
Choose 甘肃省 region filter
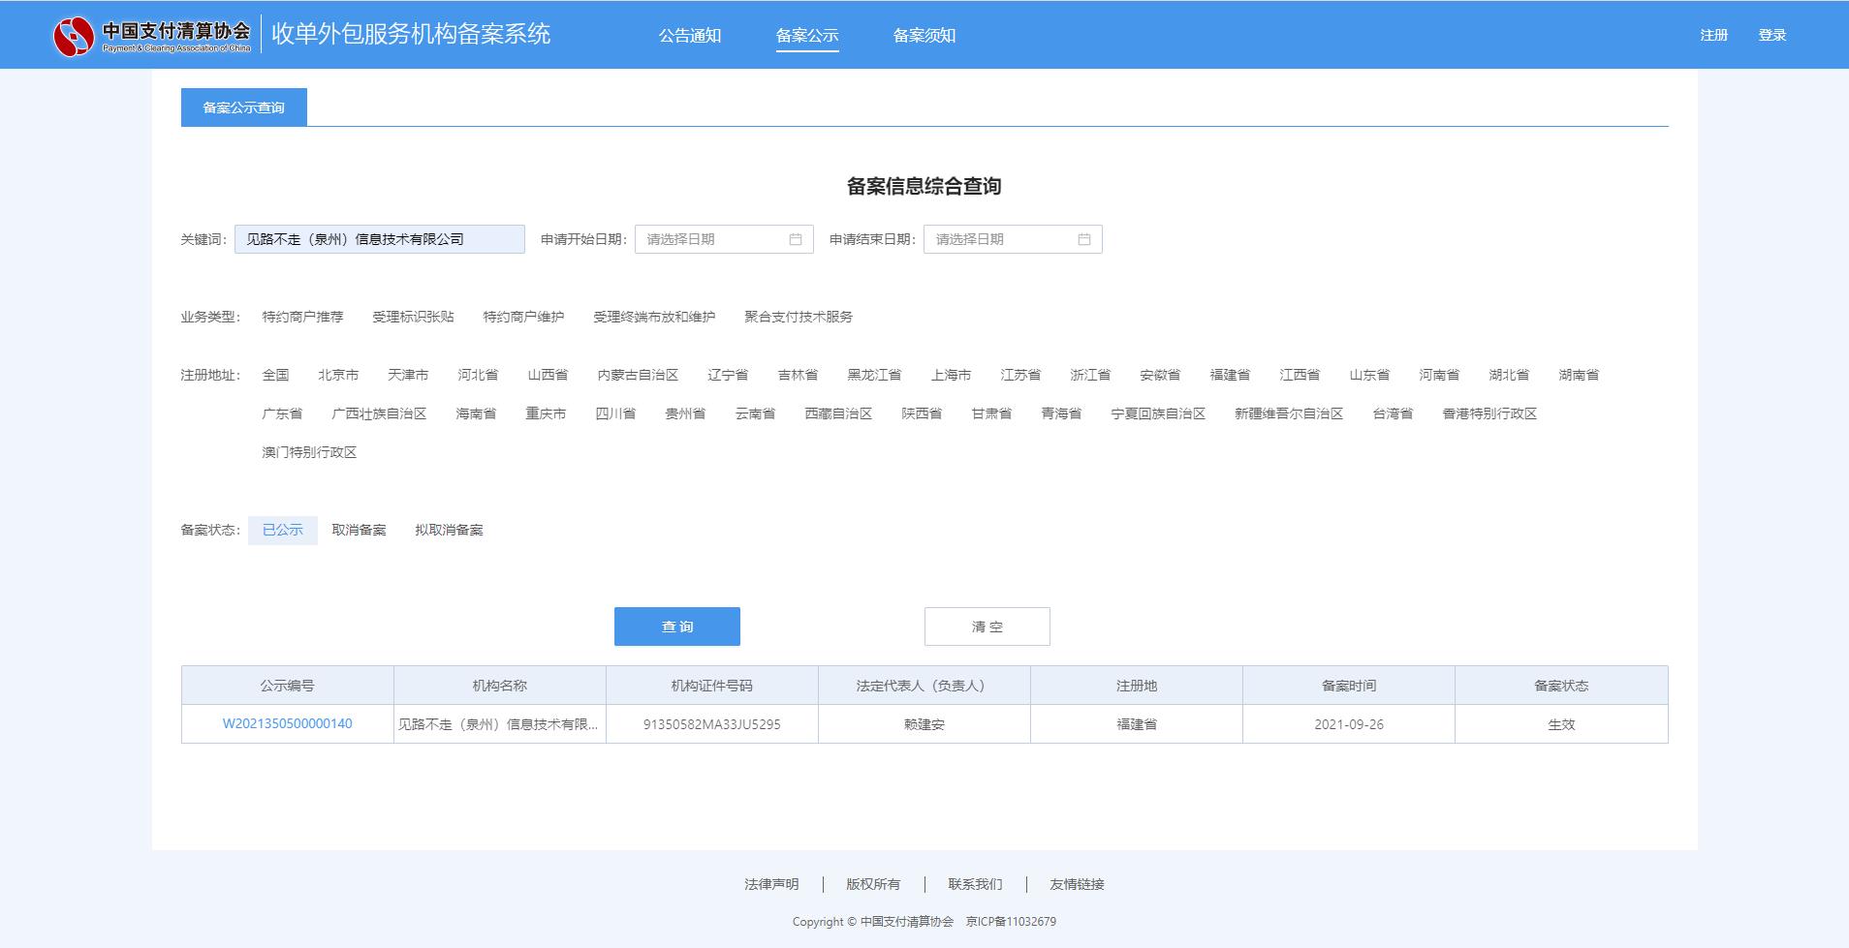991,413
